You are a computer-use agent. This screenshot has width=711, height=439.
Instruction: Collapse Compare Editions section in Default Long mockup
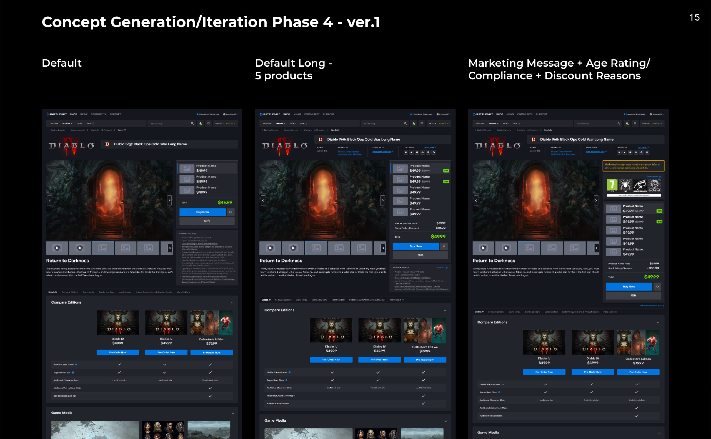pyautogui.click(x=445, y=310)
